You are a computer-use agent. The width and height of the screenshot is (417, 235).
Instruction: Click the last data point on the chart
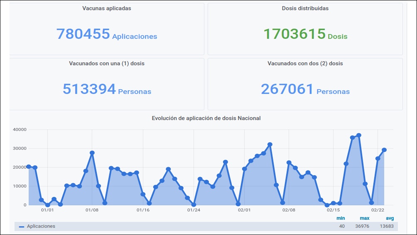pyautogui.click(x=384, y=150)
